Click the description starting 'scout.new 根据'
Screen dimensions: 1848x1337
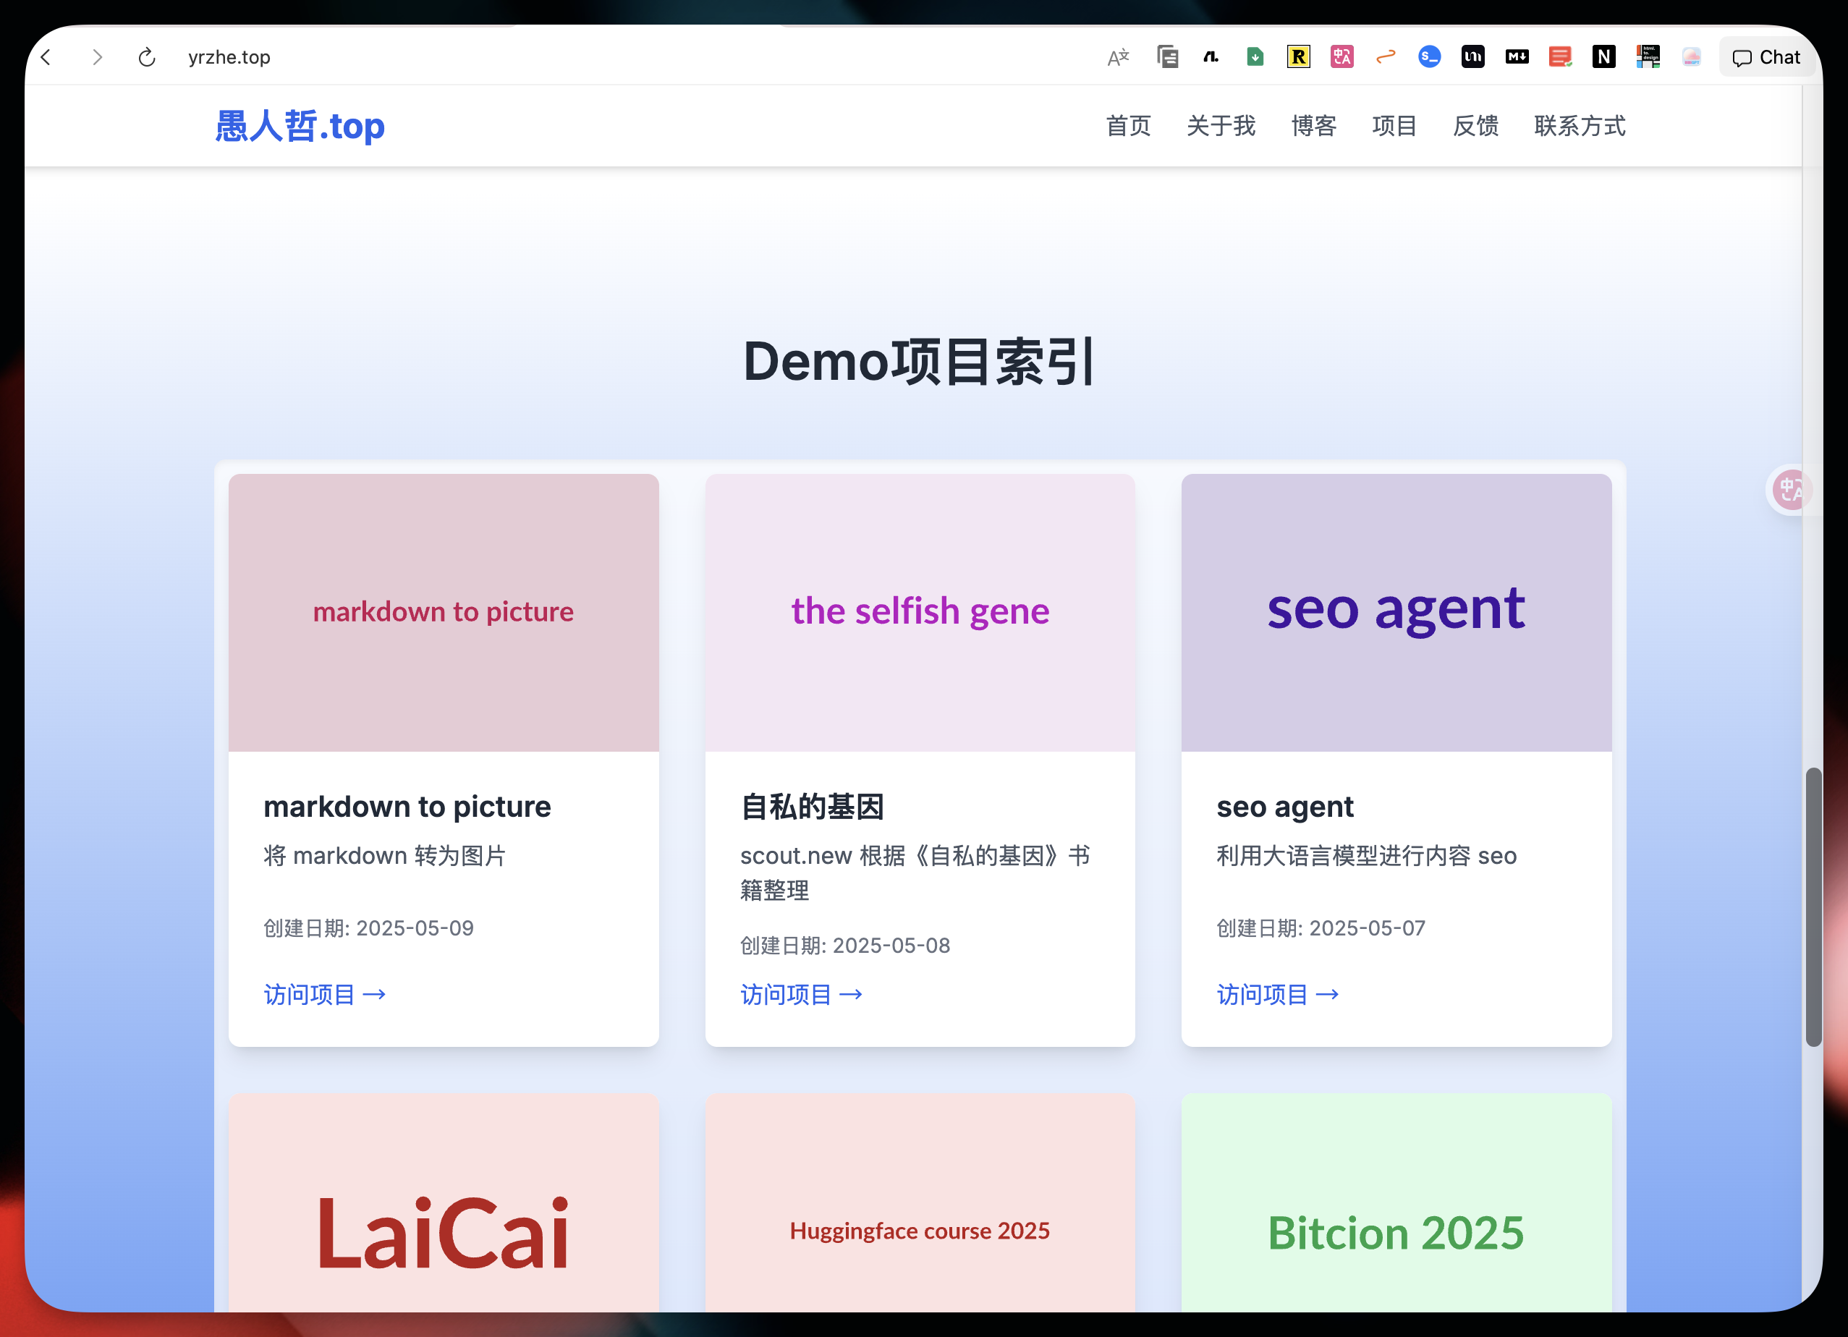click(x=915, y=873)
